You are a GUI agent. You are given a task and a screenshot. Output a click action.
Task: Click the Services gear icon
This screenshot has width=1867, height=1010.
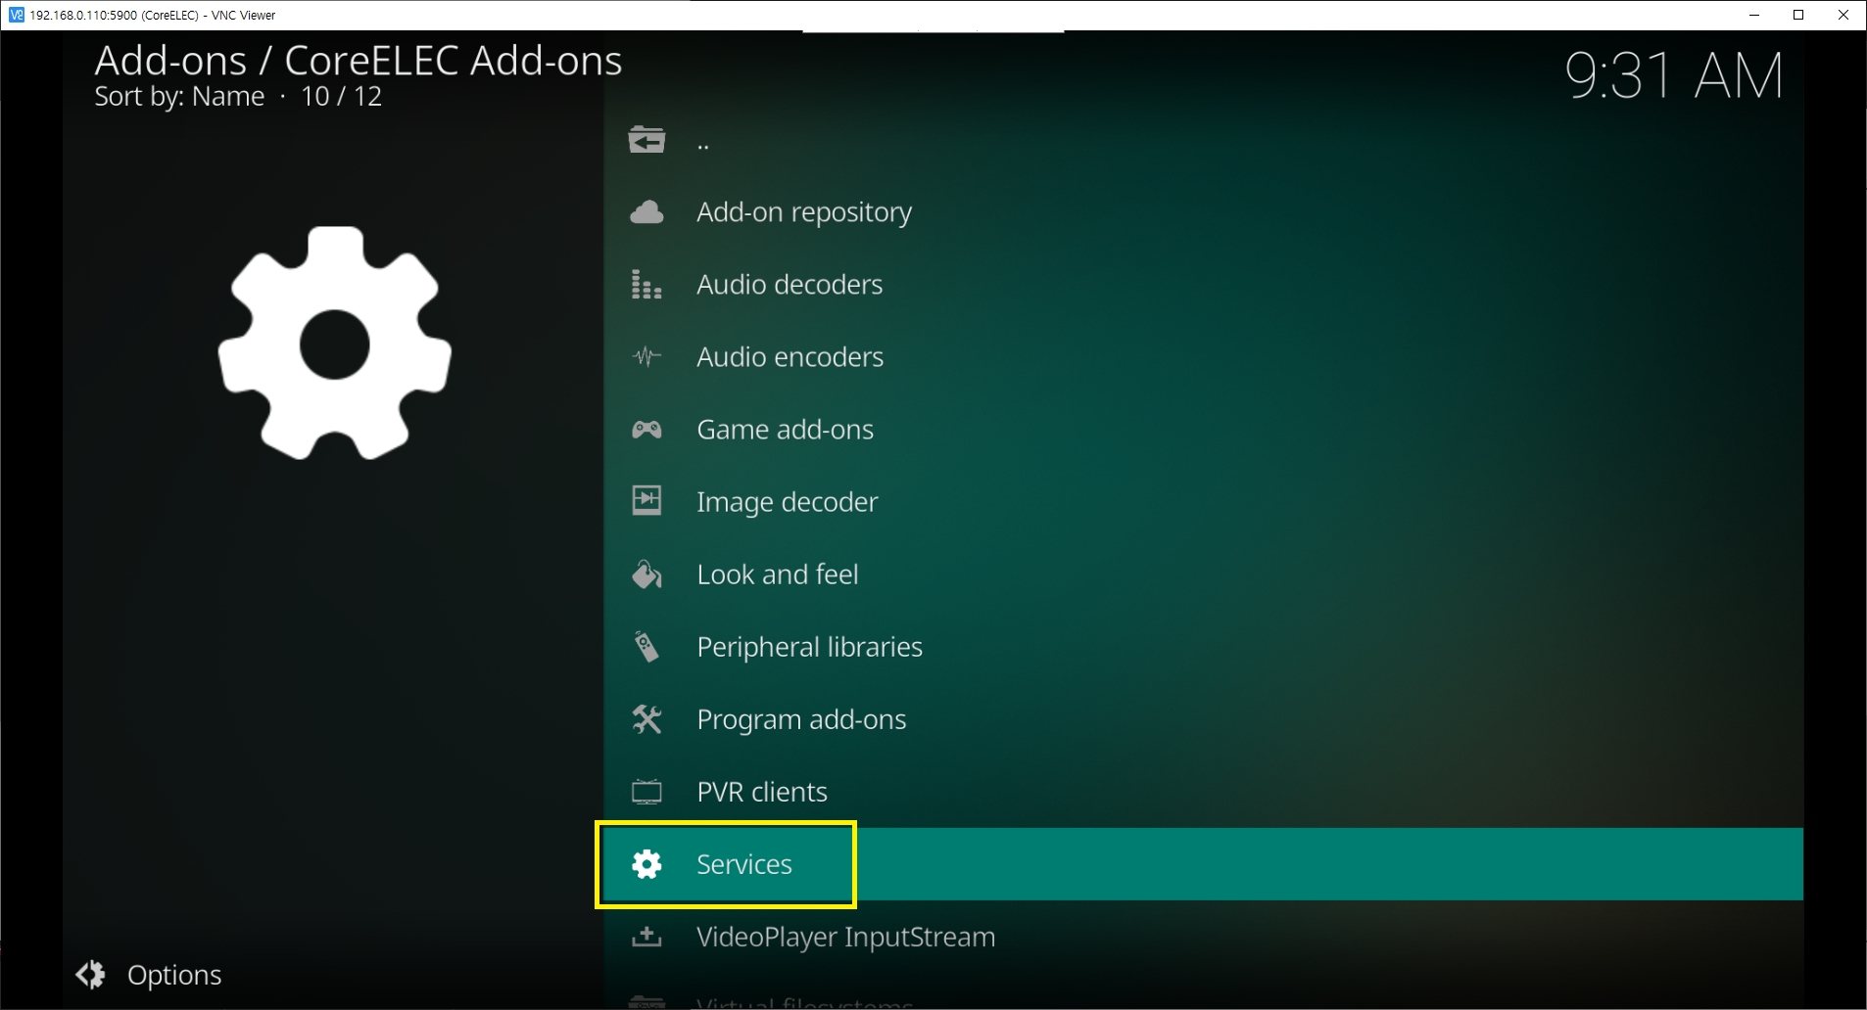646,864
